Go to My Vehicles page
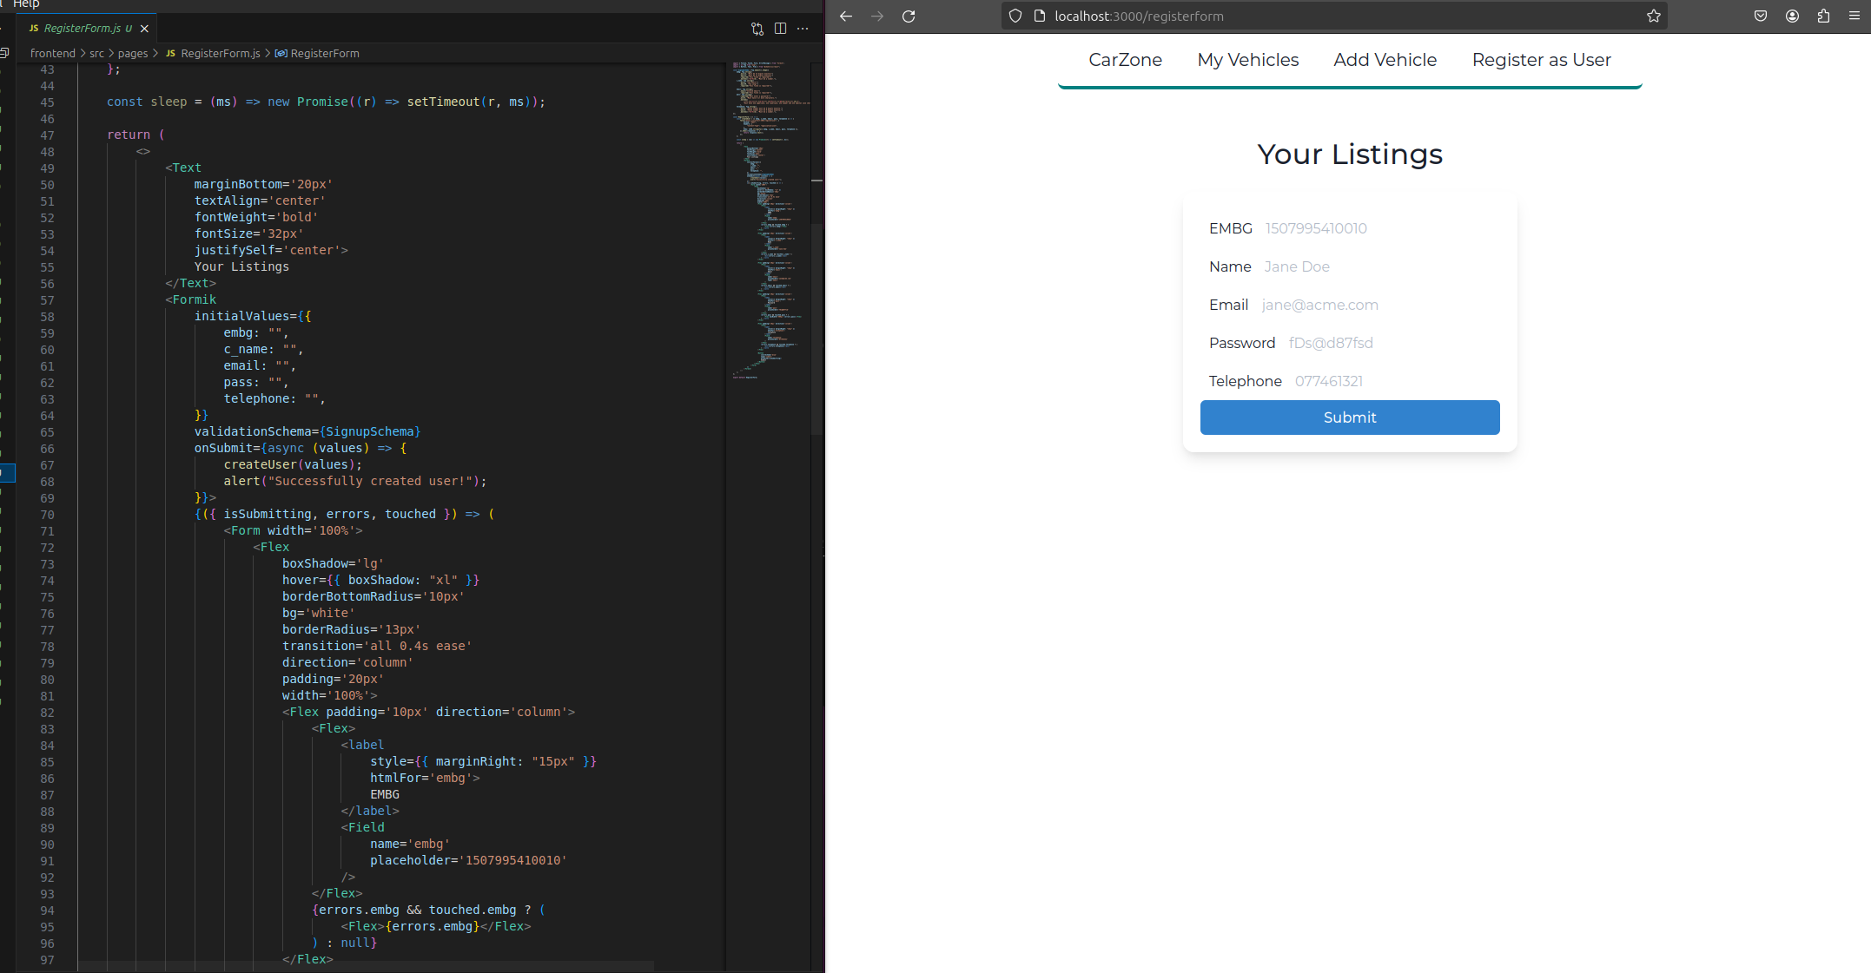The height and width of the screenshot is (973, 1871). tap(1247, 60)
